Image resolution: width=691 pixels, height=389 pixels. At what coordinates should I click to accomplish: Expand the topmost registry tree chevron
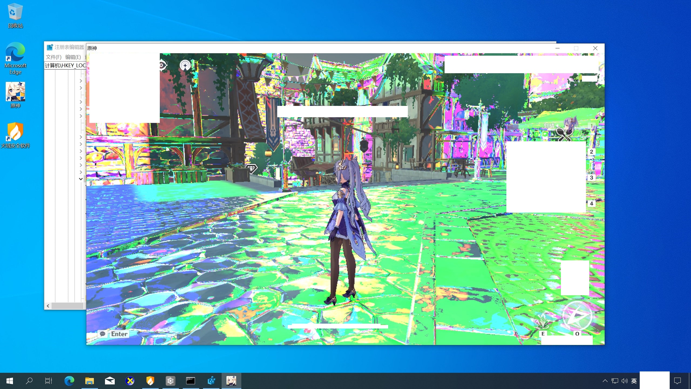tap(81, 81)
